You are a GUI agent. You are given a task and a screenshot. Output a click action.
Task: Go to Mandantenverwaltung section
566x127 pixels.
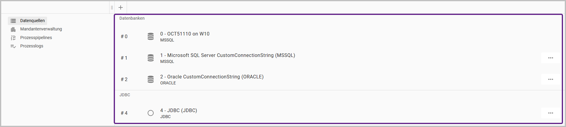coord(41,29)
